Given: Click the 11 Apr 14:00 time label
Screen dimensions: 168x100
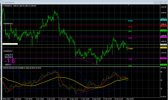Looking at the screenshot, I should (62, 99).
